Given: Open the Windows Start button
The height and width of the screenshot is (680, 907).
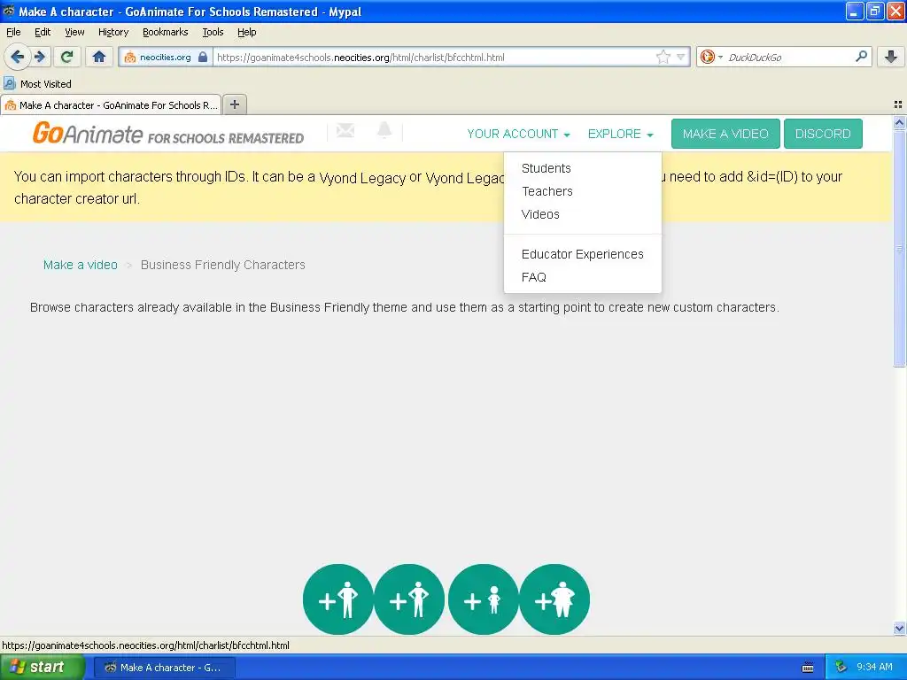Looking at the screenshot, I should pos(42,668).
